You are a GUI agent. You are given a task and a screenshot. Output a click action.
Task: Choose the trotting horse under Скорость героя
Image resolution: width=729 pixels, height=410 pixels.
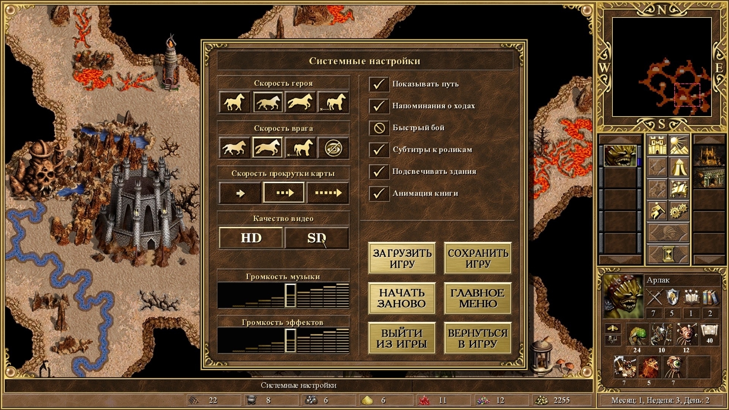(x=268, y=102)
